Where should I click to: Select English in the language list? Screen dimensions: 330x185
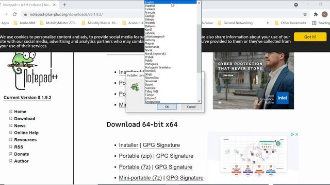(171, 2)
